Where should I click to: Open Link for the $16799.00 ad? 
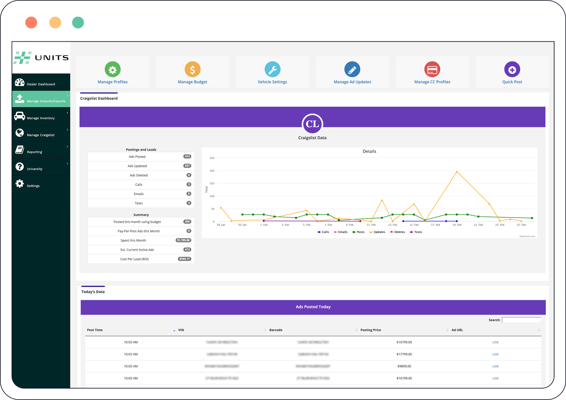click(496, 378)
